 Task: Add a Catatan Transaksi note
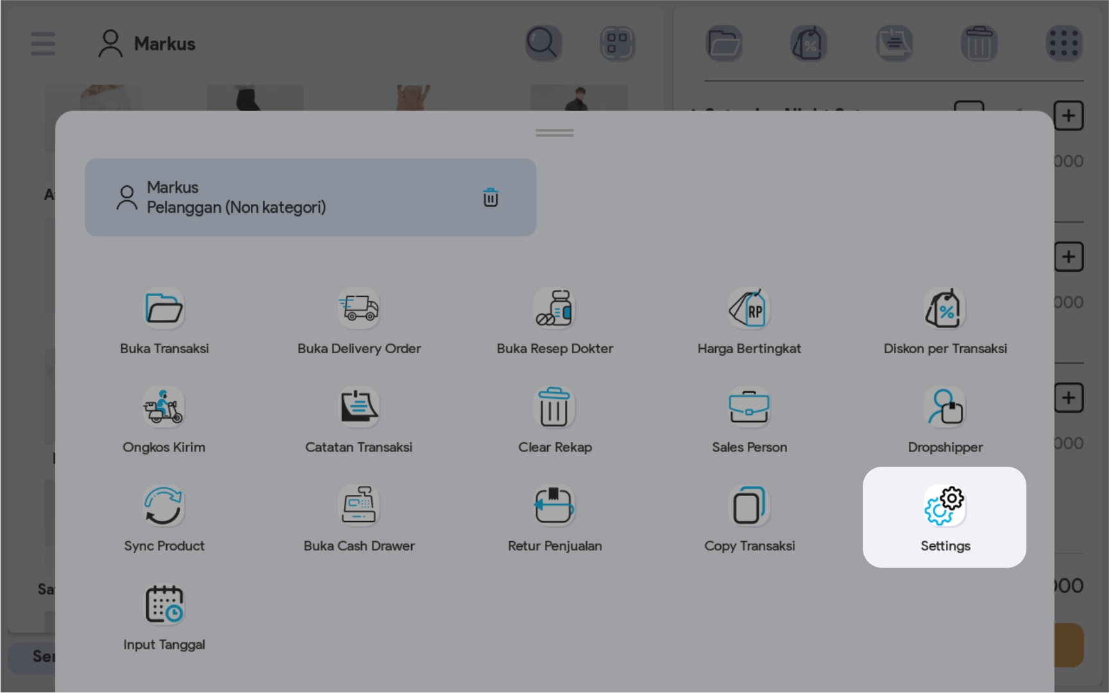pyautogui.click(x=359, y=408)
